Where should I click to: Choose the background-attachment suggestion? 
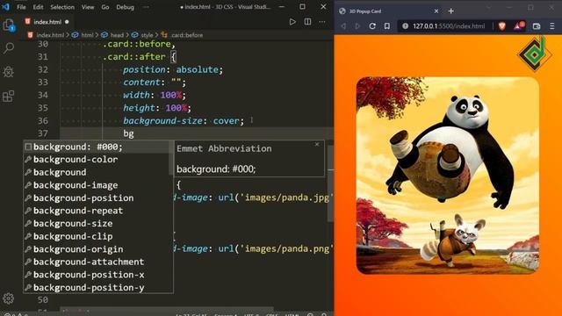[97, 262]
